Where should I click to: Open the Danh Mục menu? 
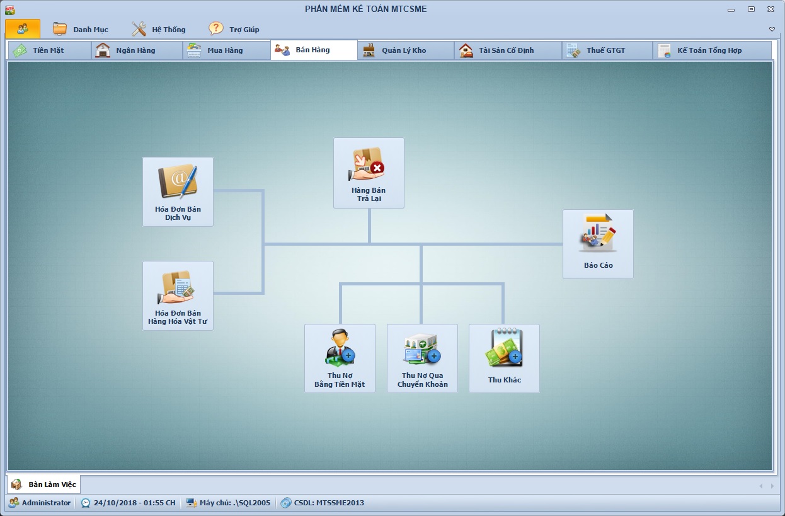tap(81, 29)
